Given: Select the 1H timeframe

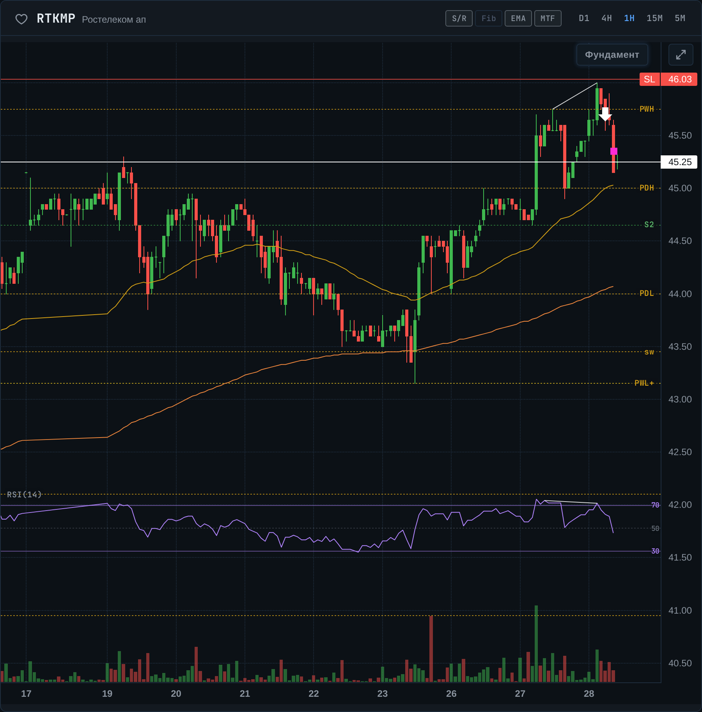Looking at the screenshot, I should click(629, 18).
